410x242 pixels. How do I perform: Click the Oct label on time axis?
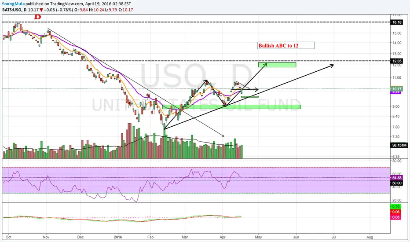(x=8, y=237)
